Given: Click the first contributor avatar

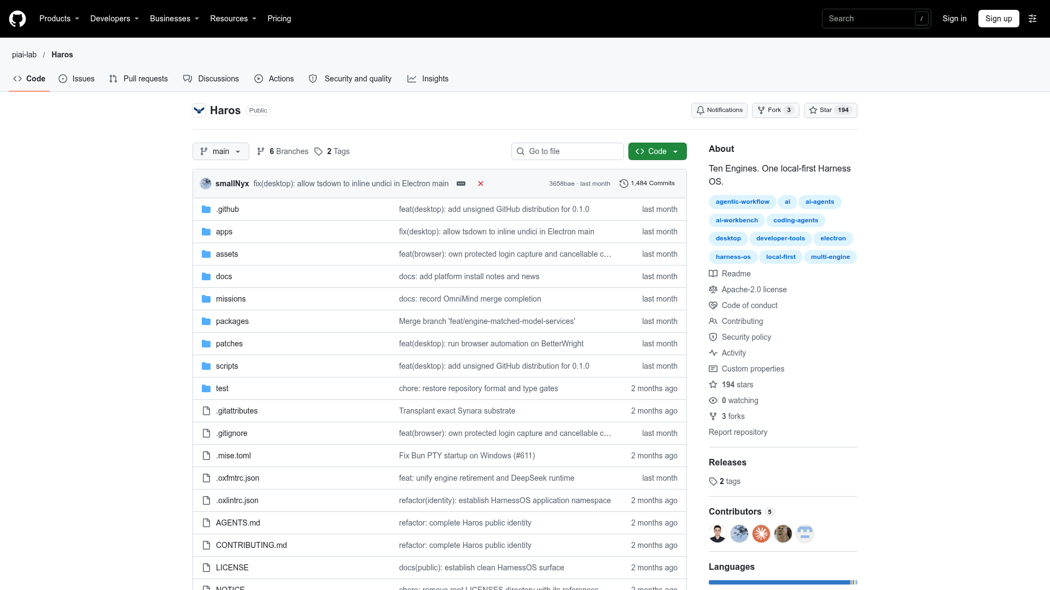Looking at the screenshot, I should (x=717, y=534).
